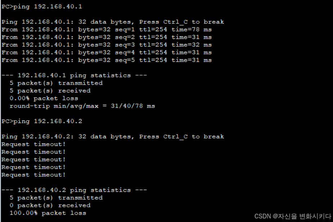The image size is (333, 222).
Task: Click the reply line with seq=4
Action: click(x=107, y=53)
